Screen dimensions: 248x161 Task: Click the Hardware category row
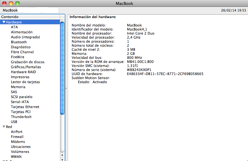tap(30, 22)
